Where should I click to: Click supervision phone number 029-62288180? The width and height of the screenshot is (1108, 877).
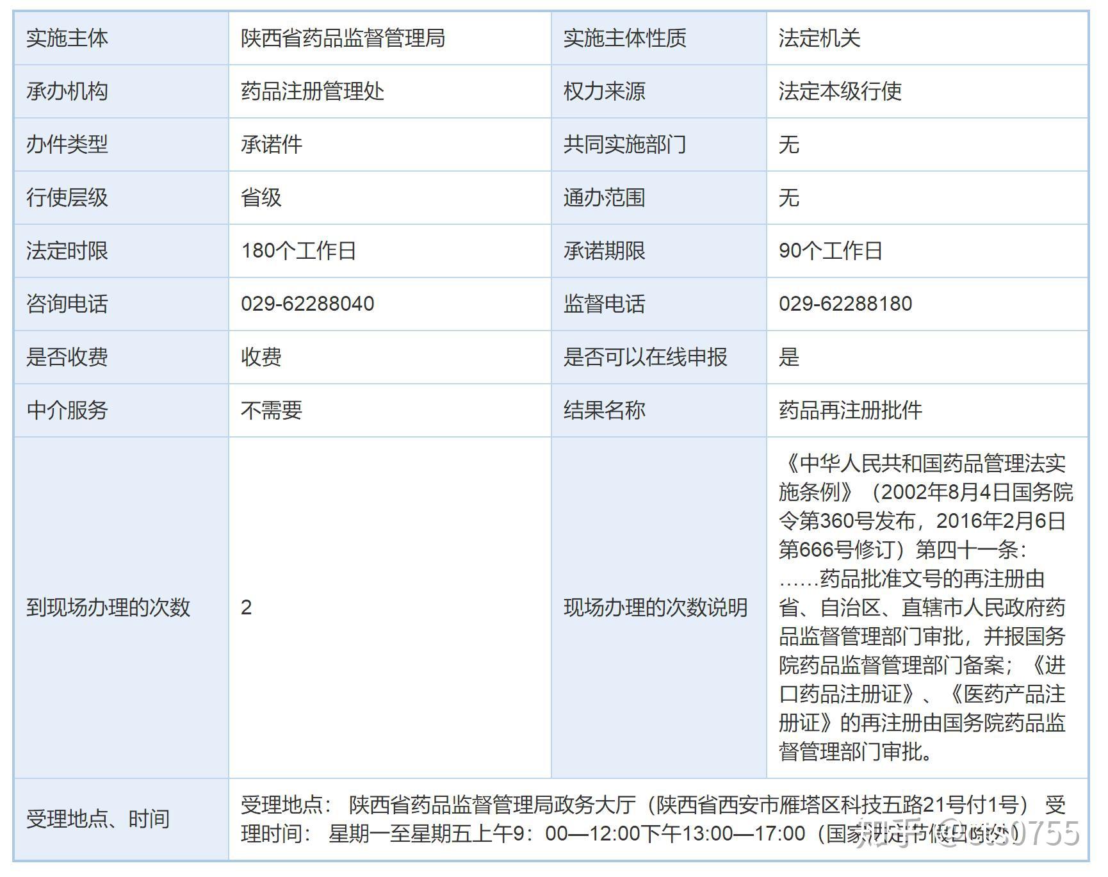[845, 304]
